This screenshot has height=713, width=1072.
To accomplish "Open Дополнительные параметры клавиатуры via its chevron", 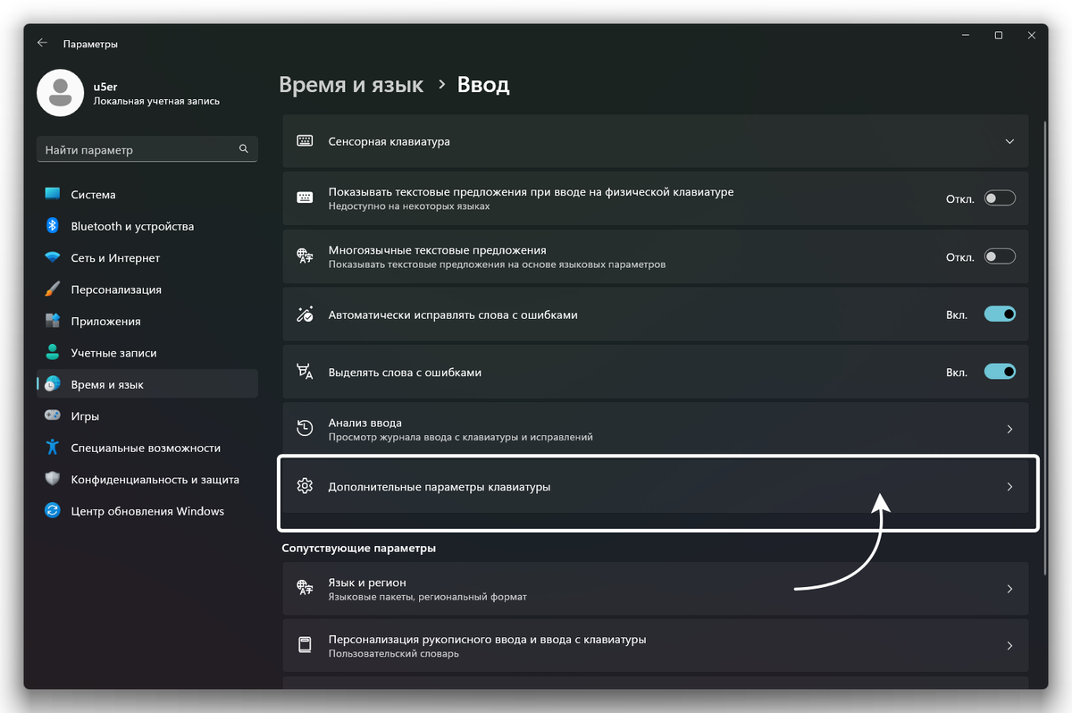I will pyautogui.click(x=1009, y=487).
